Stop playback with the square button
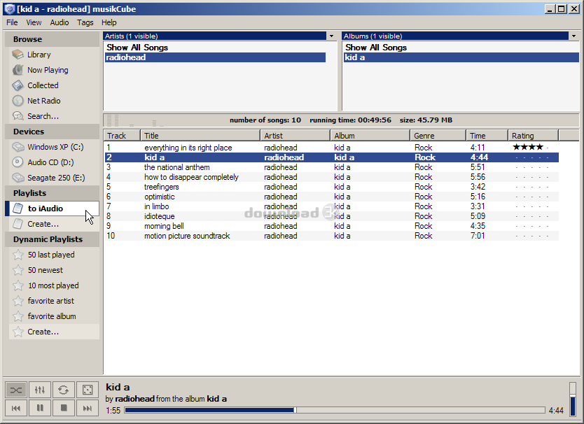Screen dimensions: 584x424 point(64,408)
